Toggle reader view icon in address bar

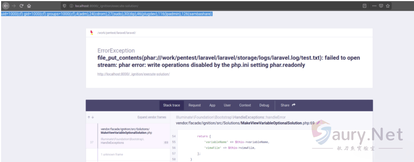coord(365,6)
